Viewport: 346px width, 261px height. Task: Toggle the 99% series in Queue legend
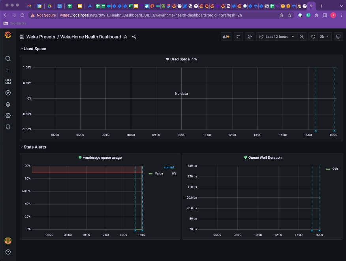pyautogui.click(x=335, y=169)
